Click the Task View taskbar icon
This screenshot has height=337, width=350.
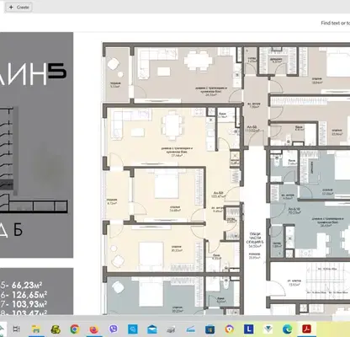coord(17,329)
